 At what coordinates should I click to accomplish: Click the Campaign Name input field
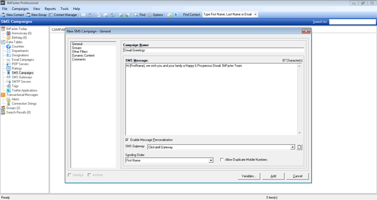[213, 50]
